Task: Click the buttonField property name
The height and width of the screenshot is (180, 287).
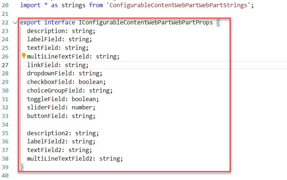Action: [x=46, y=116]
